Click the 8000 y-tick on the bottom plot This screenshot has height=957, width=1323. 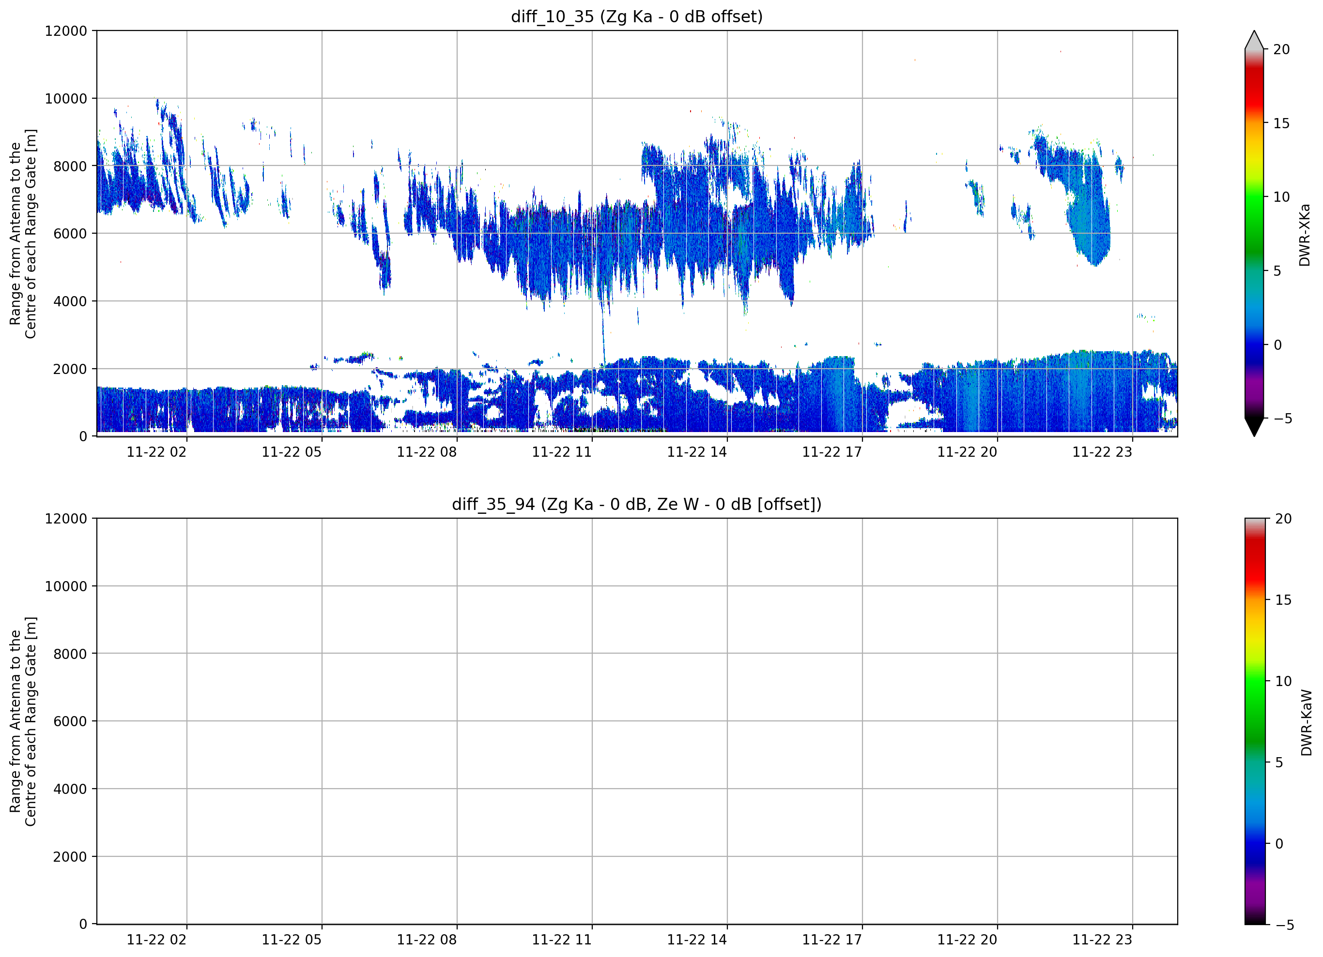(x=70, y=654)
